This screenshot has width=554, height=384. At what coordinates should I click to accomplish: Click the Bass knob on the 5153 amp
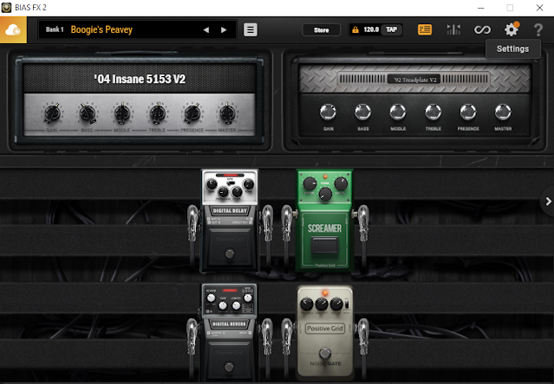(x=87, y=113)
